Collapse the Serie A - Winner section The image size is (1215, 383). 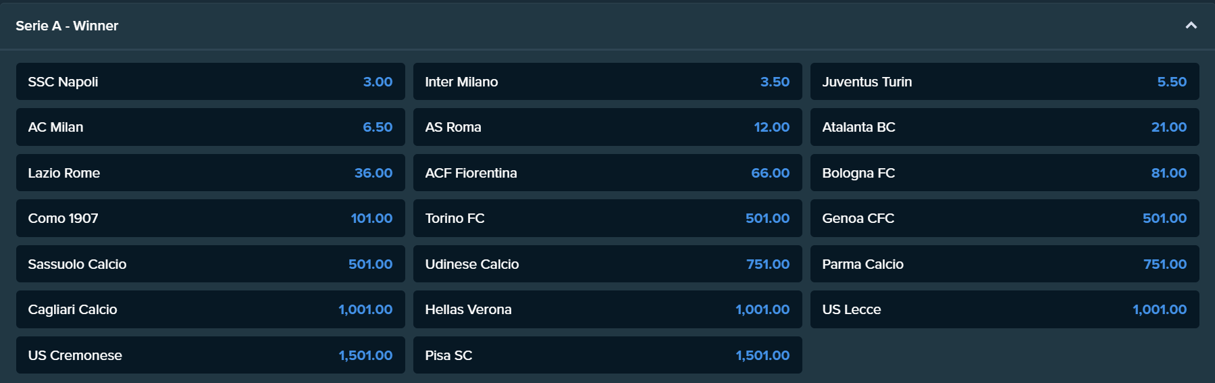(x=1191, y=26)
